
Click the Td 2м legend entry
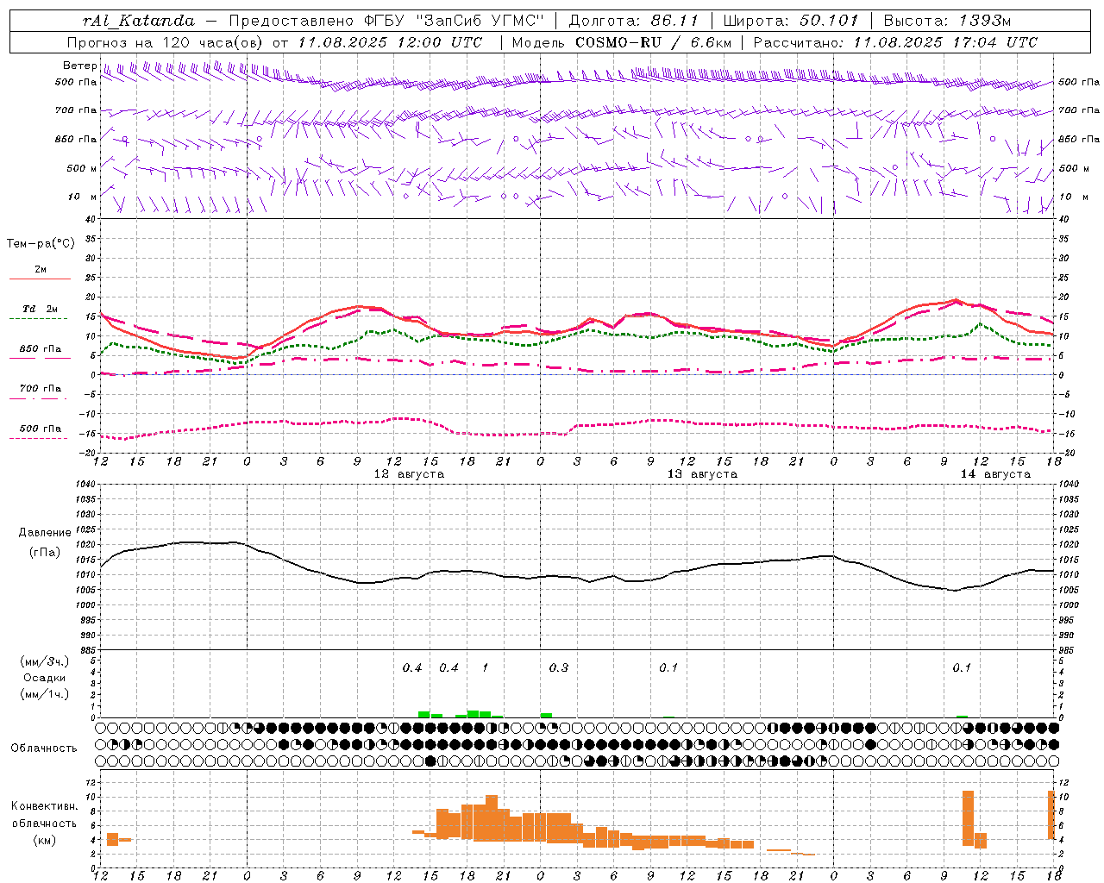coord(40,309)
